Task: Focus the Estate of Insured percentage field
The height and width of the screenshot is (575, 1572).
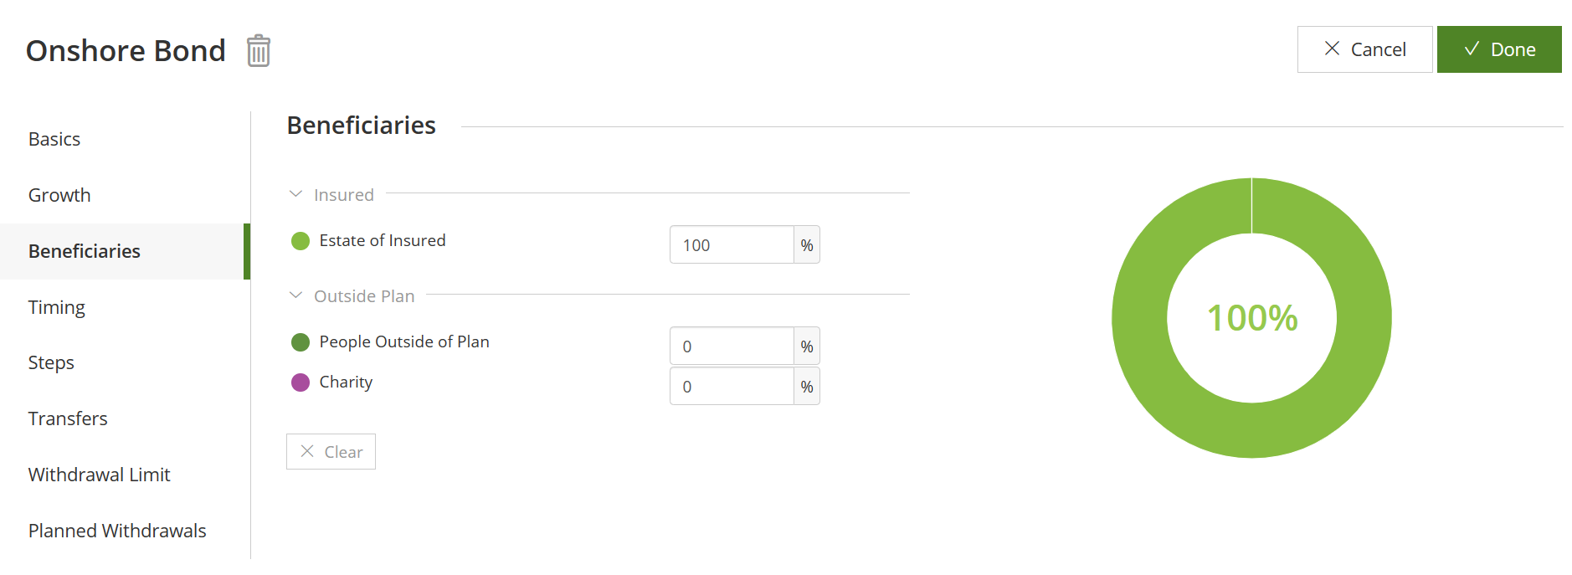Action: (x=732, y=245)
